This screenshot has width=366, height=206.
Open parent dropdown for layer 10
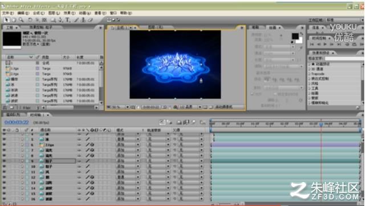pos(191,167)
